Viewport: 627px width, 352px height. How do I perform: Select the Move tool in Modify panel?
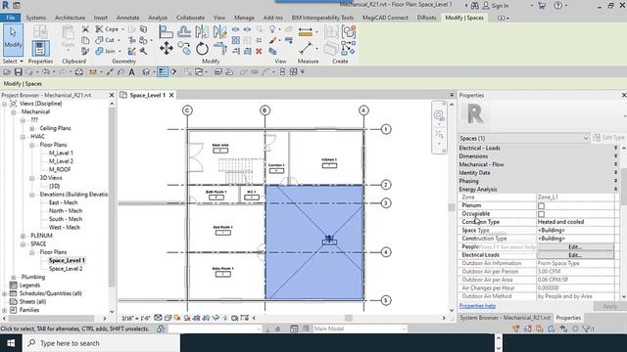click(x=167, y=48)
